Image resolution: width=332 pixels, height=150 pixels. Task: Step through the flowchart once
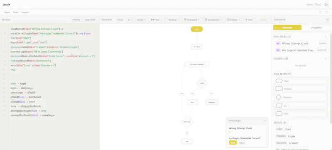pos(249,20)
